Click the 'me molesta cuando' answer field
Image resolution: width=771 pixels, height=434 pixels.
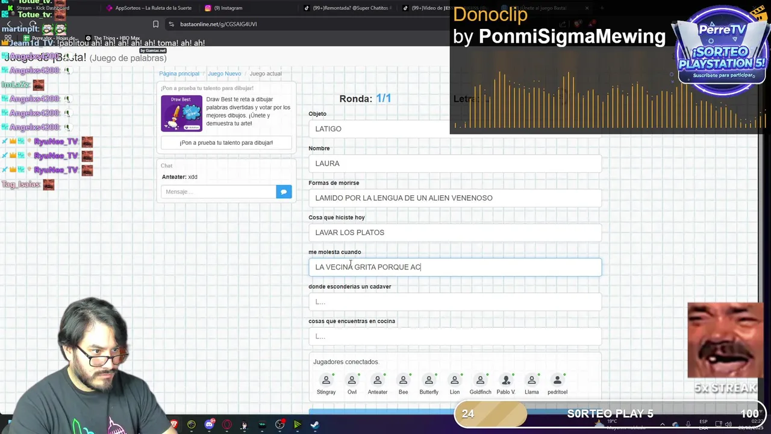pos(455,267)
